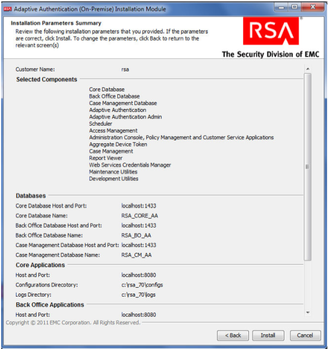Select the Back Office Database component line
The width and height of the screenshot is (328, 349).
(x=114, y=96)
